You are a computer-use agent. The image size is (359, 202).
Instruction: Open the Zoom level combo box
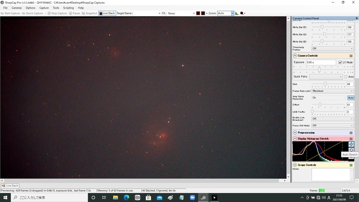(x=226, y=13)
